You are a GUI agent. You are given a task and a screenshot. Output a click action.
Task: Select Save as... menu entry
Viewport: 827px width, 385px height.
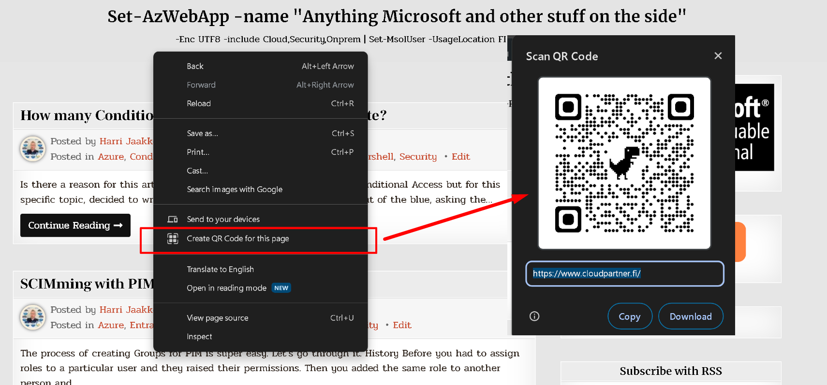pyautogui.click(x=202, y=133)
